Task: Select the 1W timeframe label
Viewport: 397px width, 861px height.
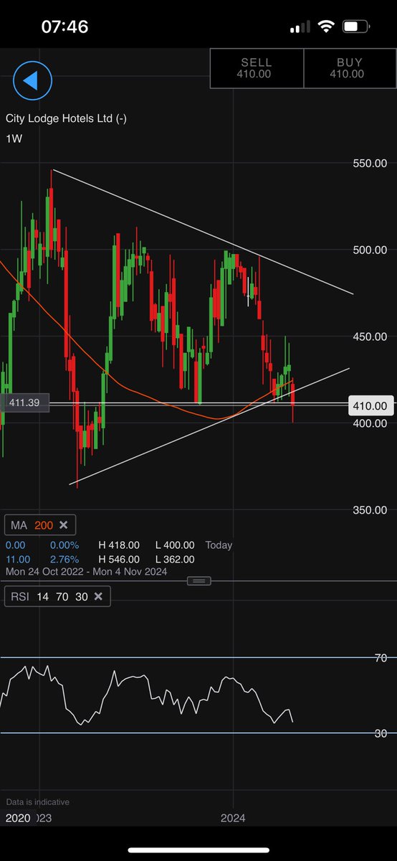Action: click(14, 139)
